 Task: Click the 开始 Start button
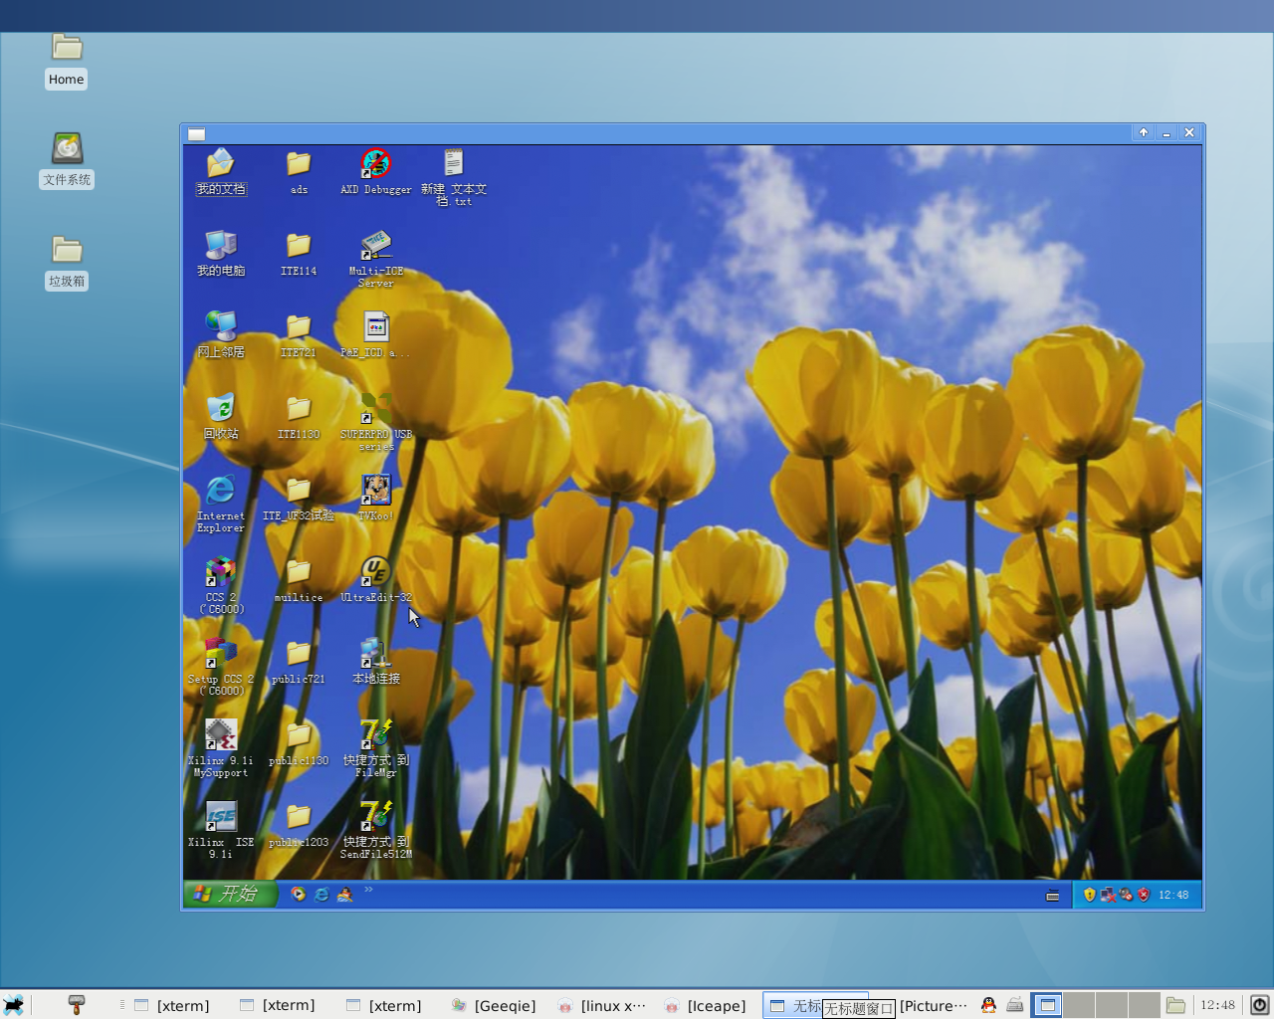229,894
